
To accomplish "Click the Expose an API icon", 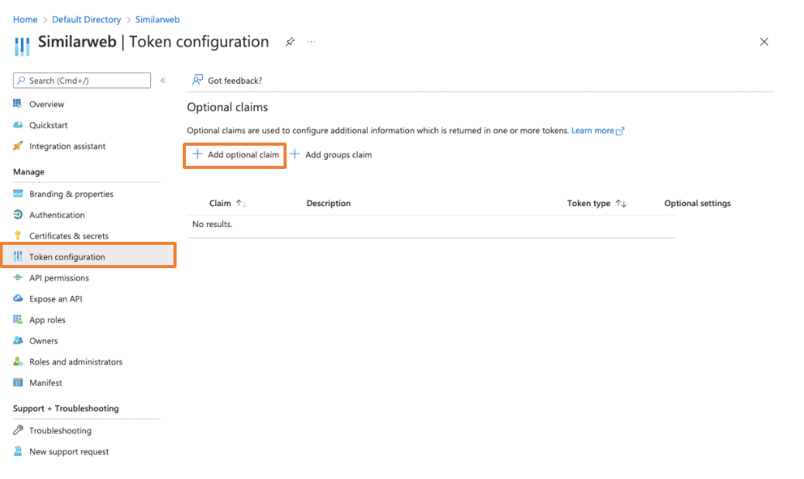I will pos(18,298).
